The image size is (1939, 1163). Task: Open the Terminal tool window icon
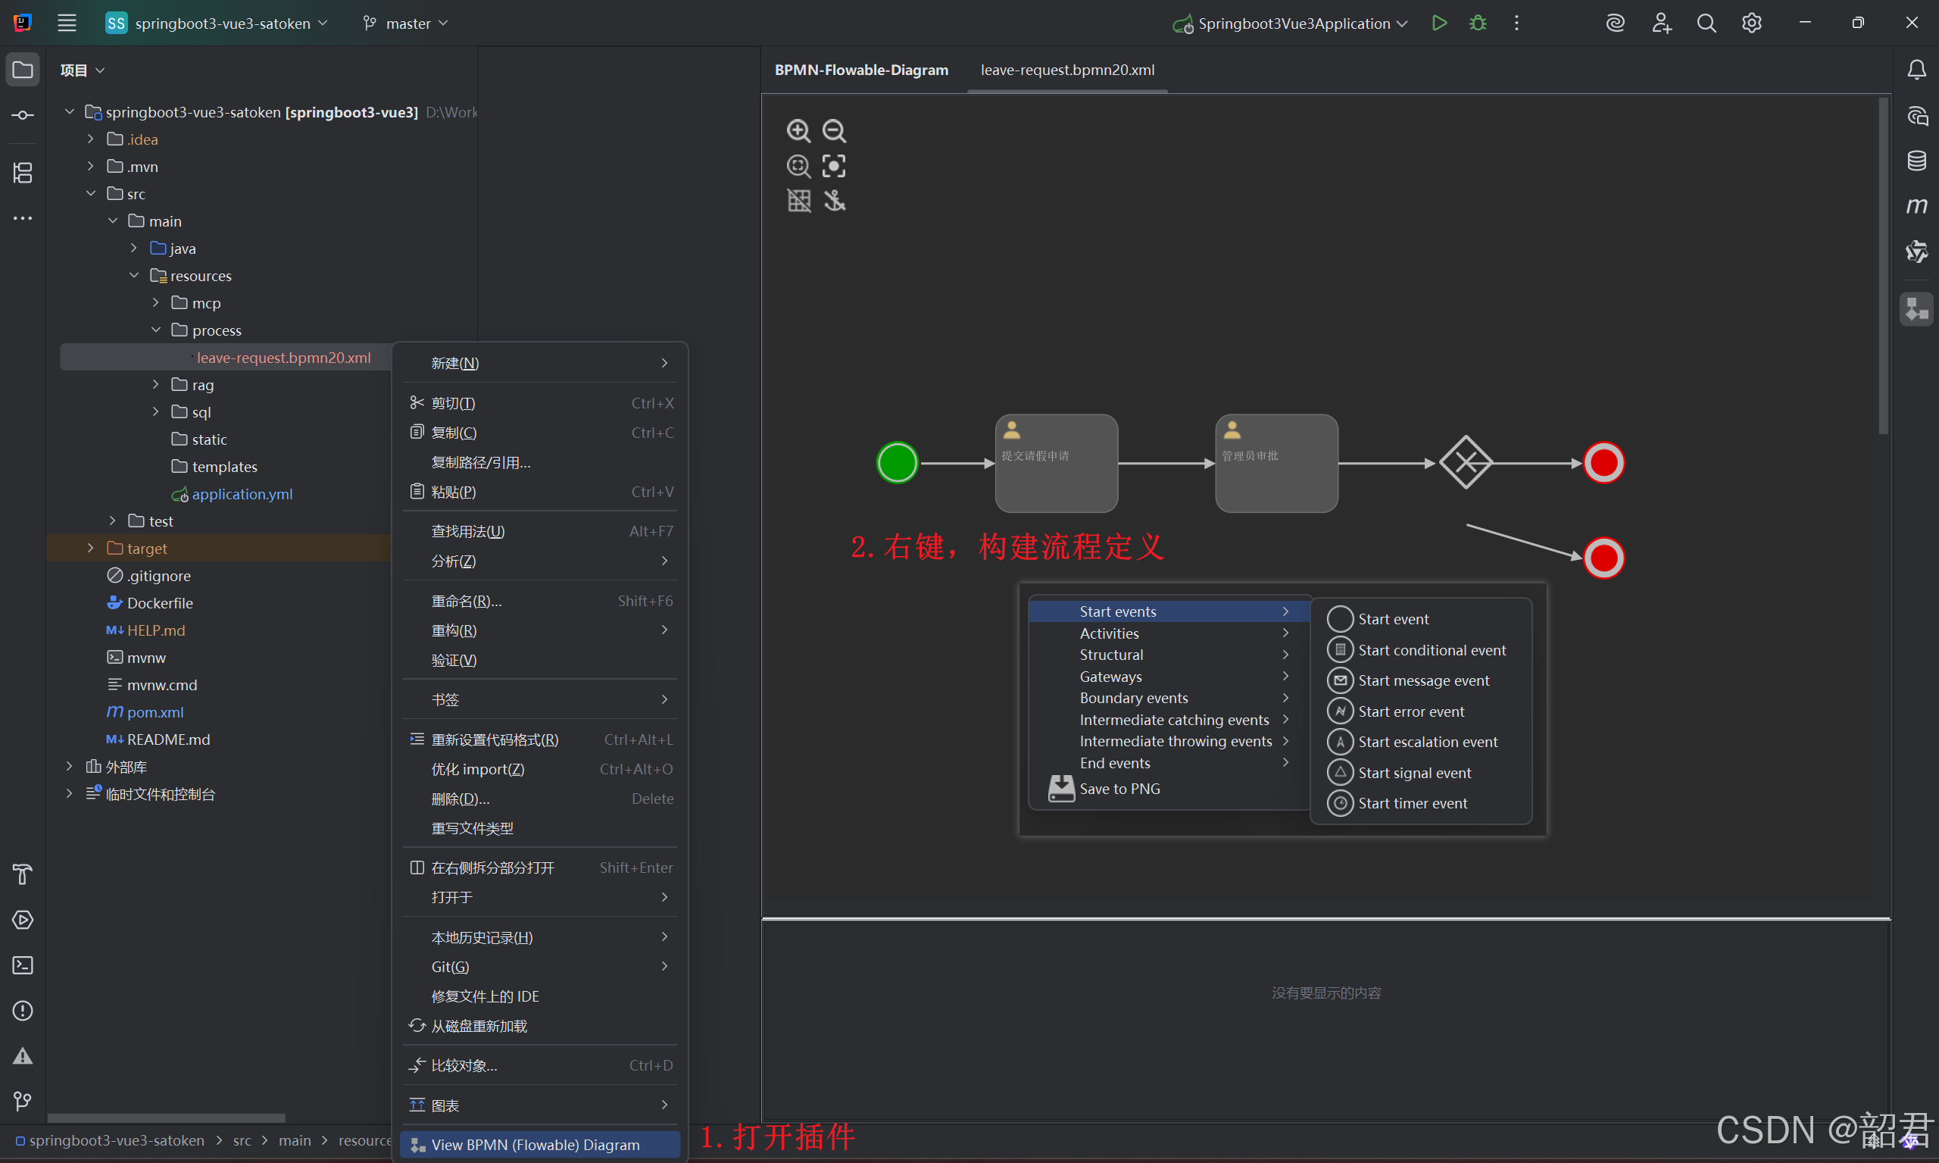[x=23, y=964]
